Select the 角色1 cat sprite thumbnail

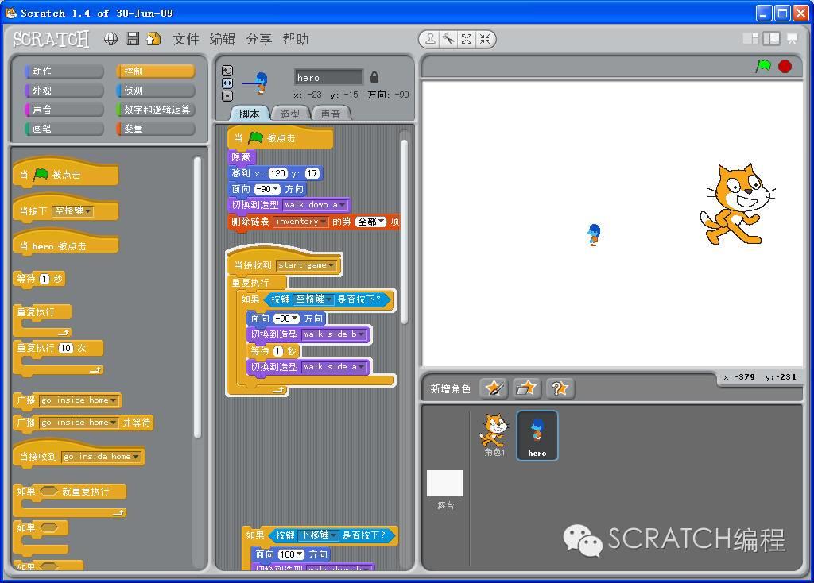(x=494, y=434)
